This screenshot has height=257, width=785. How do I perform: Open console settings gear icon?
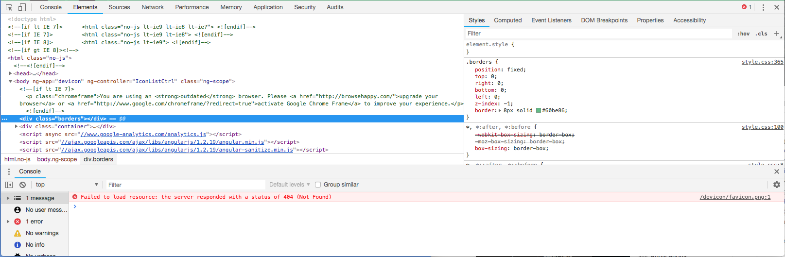coord(777,185)
